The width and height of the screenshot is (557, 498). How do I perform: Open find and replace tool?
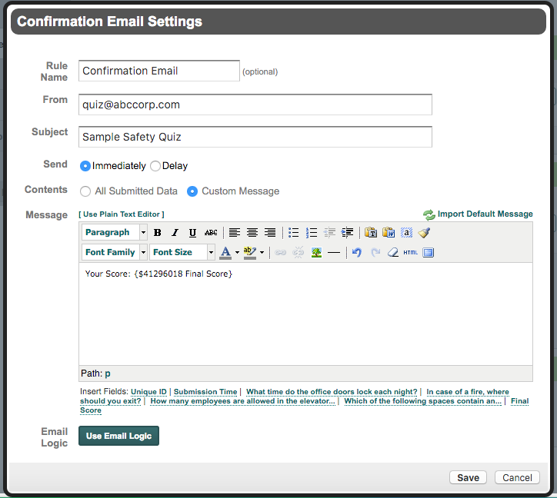406,233
